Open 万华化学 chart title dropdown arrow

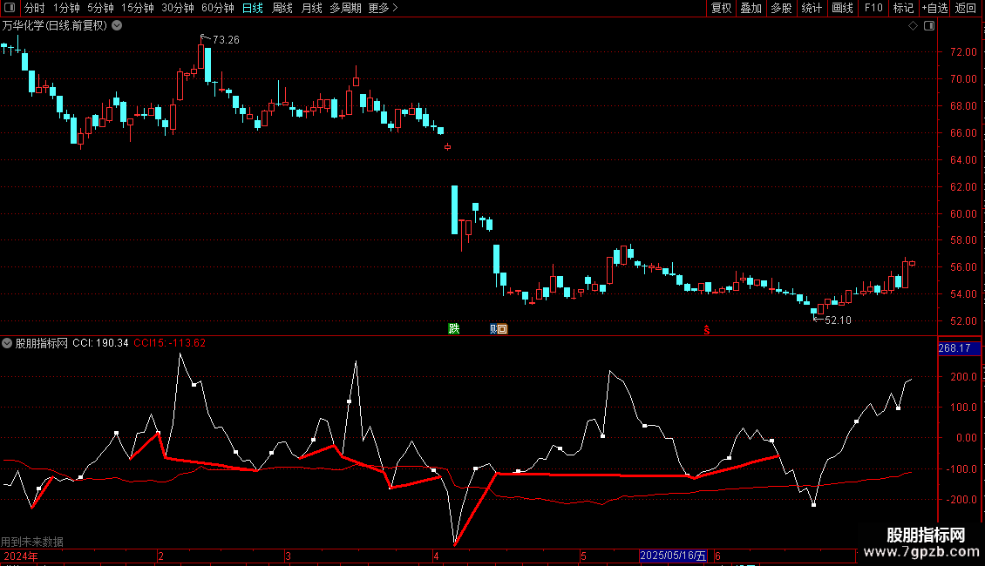tap(117, 26)
